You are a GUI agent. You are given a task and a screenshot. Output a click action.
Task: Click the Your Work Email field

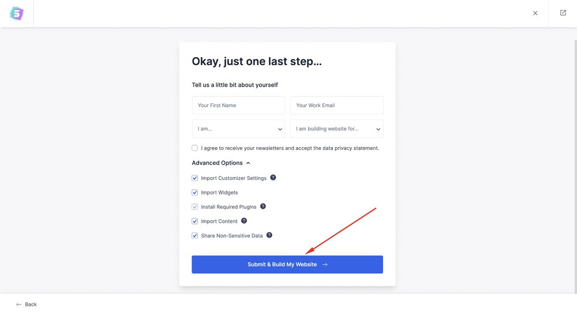pyautogui.click(x=336, y=106)
